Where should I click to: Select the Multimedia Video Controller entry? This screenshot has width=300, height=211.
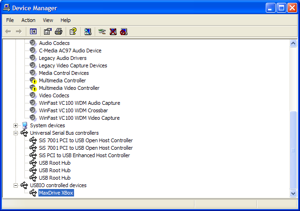[x=69, y=88]
